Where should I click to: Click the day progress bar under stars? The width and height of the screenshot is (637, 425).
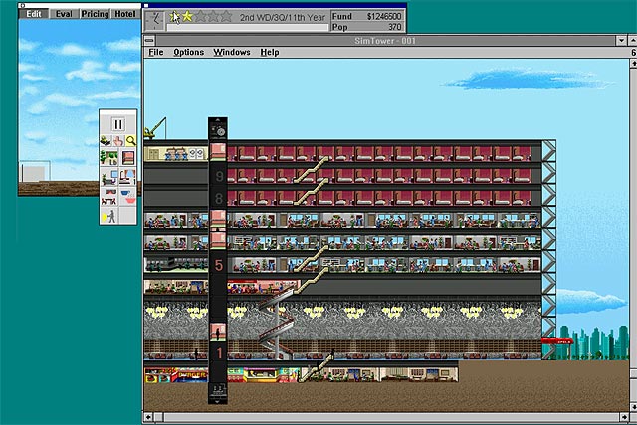point(248,28)
